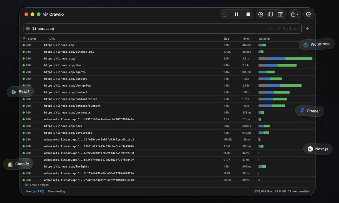Click the 3.31s waterfall bar
Image resolution: width=339 pixels, height=203 pixels.
click(x=285, y=58)
